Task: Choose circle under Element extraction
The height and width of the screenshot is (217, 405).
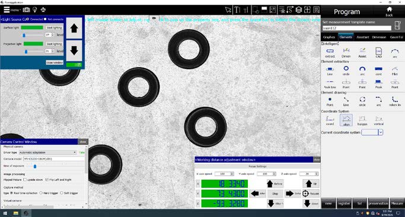Action: coord(346,71)
